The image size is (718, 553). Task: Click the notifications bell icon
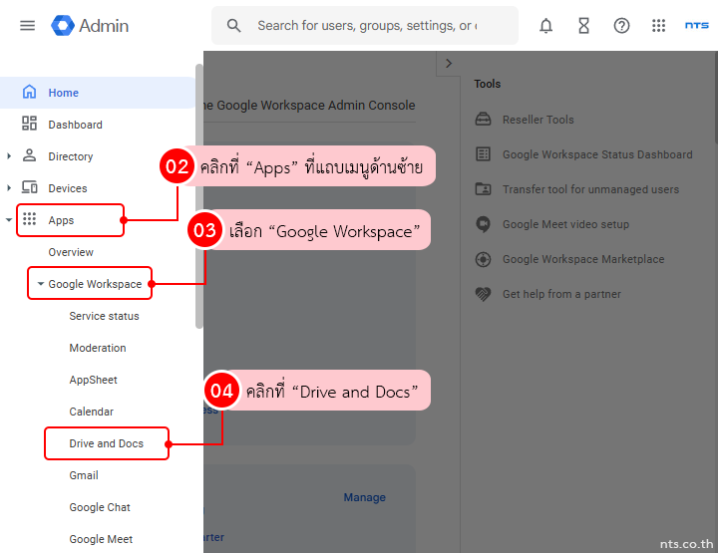tap(545, 26)
